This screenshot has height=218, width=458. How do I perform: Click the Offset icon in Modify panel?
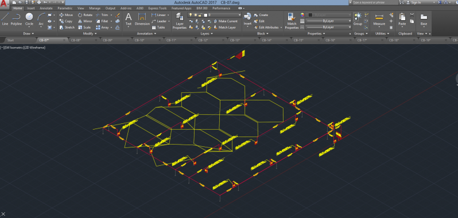pyautogui.click(x=118, y=28)
